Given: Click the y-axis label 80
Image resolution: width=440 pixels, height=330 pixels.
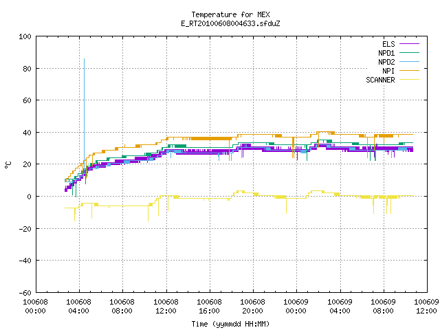Looking at the screenshot, I should [27, 69].
